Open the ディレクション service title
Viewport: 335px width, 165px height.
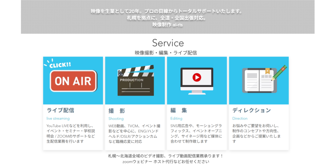(x=252, y=110)
